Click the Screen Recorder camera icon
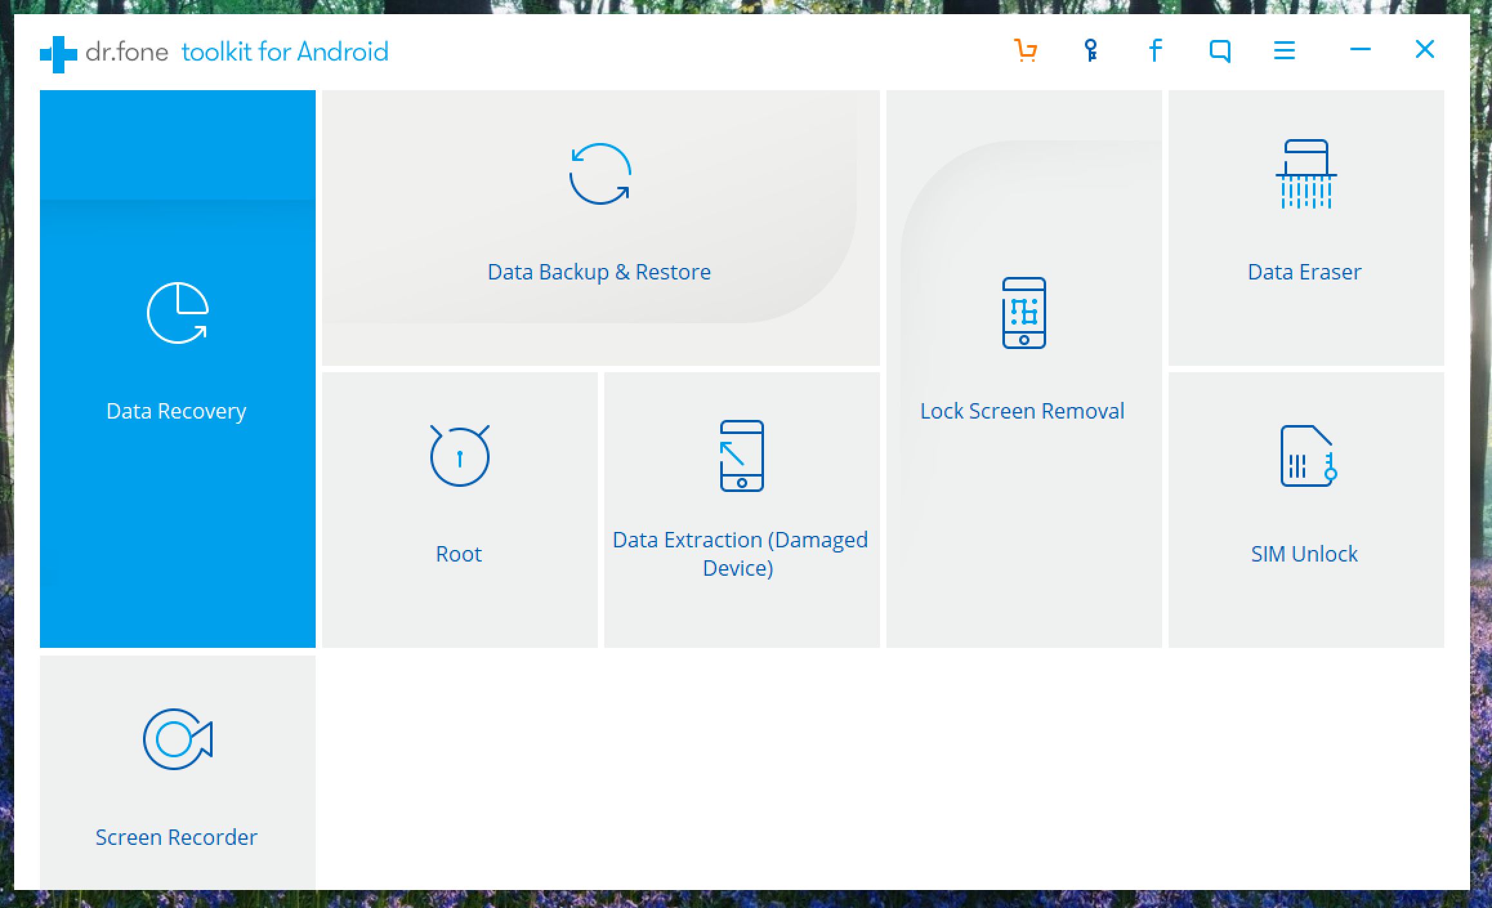Viewport: 1492px width, 908px height. tap(178, 739)
